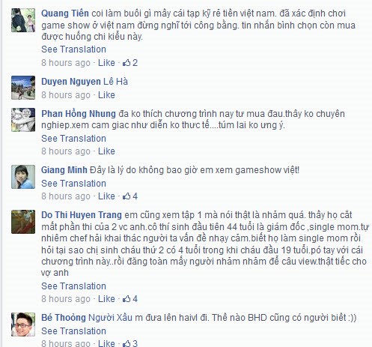
Task: Open Phan Hồng Nhung's avatar
Action: coord(23,120)
